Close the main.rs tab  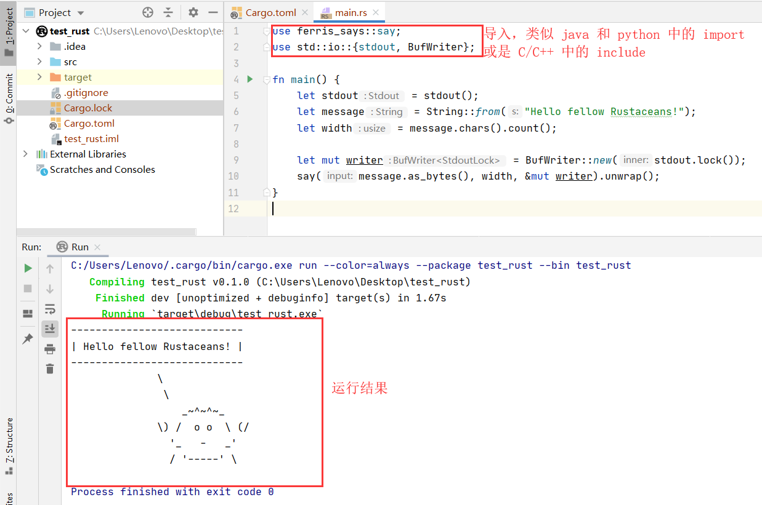376,12
